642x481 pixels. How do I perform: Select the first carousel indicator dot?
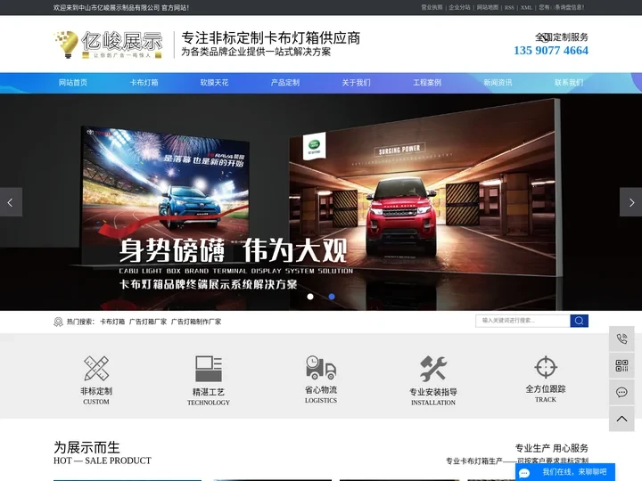[310, 296]
